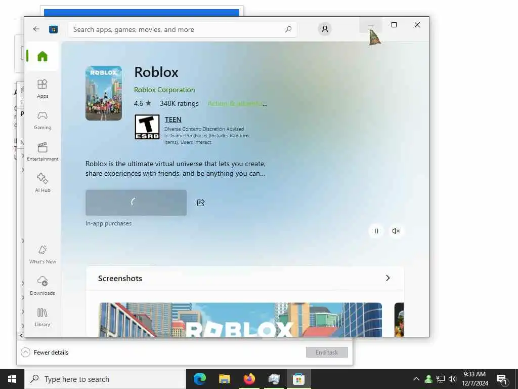
Task: Show hidden system tray icons
Action: (x=416, y=379)
